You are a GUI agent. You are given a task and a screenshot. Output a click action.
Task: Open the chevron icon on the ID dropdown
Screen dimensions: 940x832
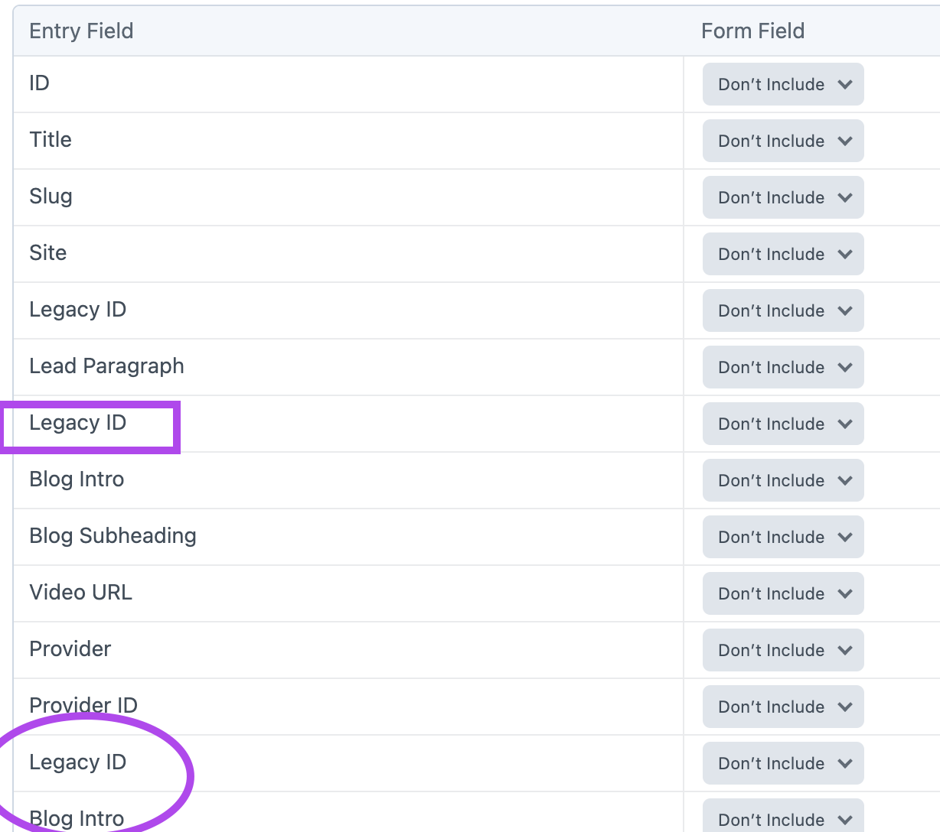pyautogui.click(x=846, y=84)
